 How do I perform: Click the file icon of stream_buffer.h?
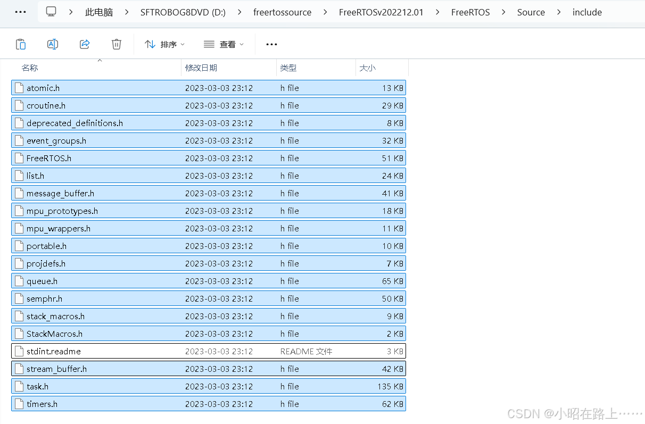(x=19, y=369)
